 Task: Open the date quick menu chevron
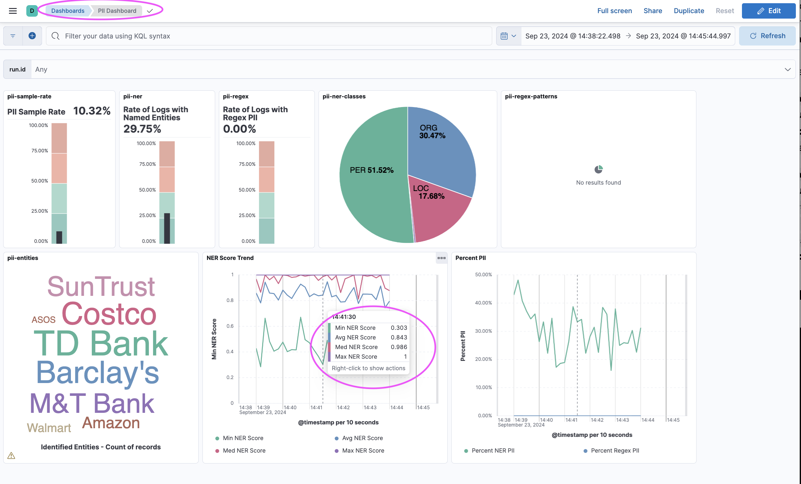(514, 36)
